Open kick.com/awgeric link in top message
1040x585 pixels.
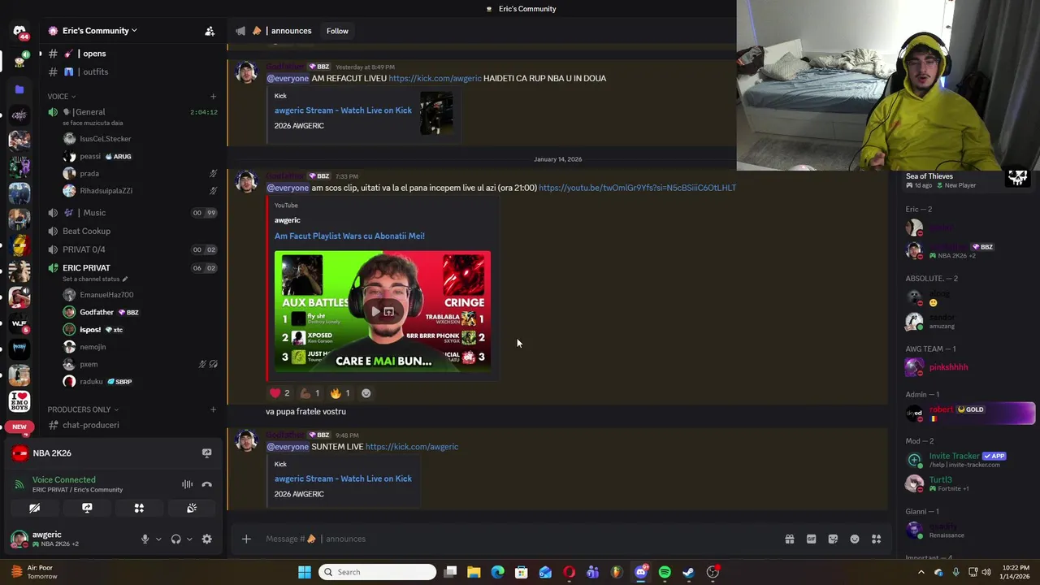click(x=435, y=78)
